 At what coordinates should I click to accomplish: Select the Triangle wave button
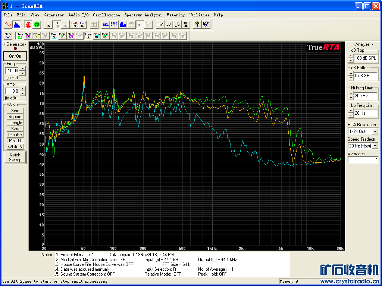15,123
